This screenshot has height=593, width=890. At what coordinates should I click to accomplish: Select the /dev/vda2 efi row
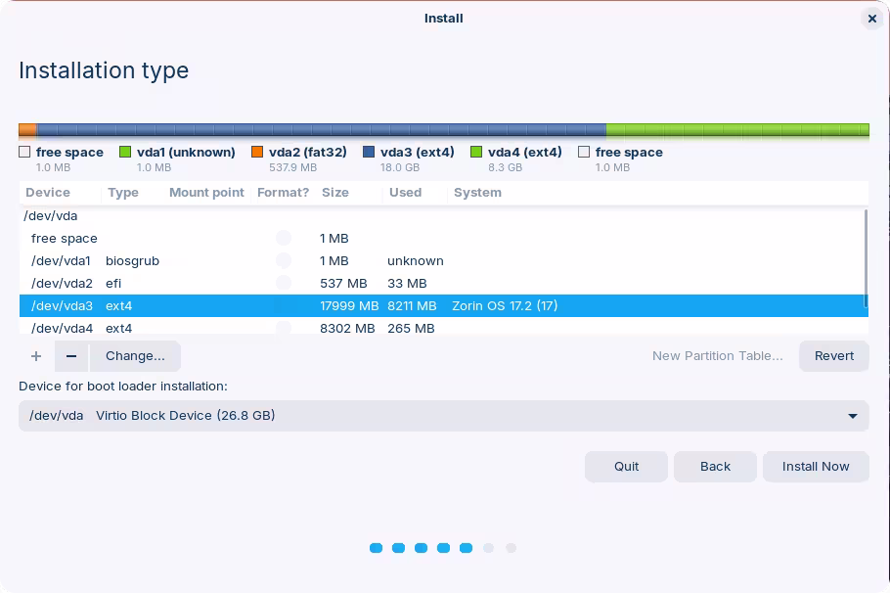440,284
